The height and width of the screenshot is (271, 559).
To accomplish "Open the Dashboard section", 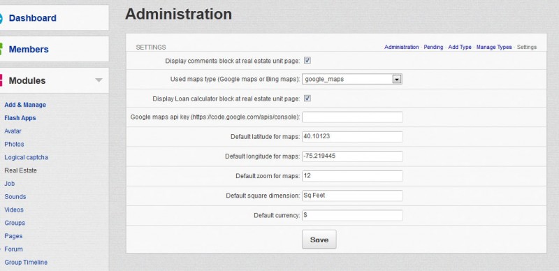I will coord(32,18).
